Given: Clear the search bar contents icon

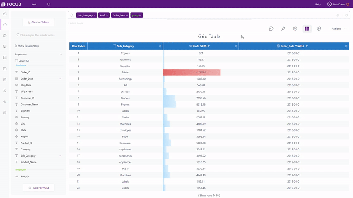Looking at the screenshot, I should pos(338,15).
